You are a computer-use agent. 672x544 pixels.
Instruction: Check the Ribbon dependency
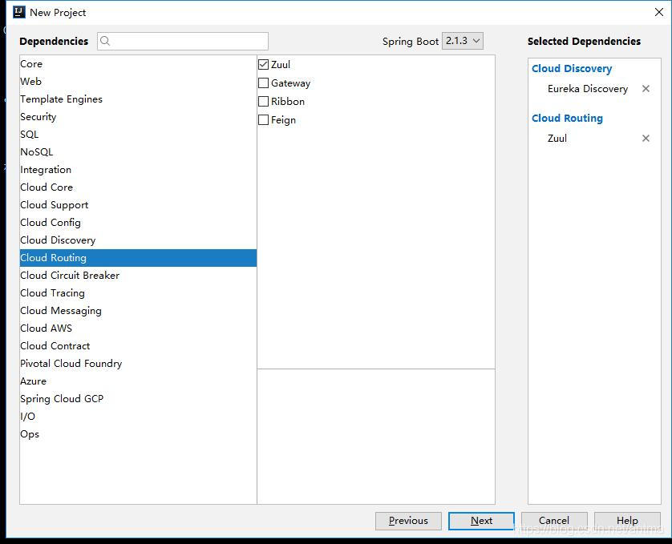tap(263, 102)
